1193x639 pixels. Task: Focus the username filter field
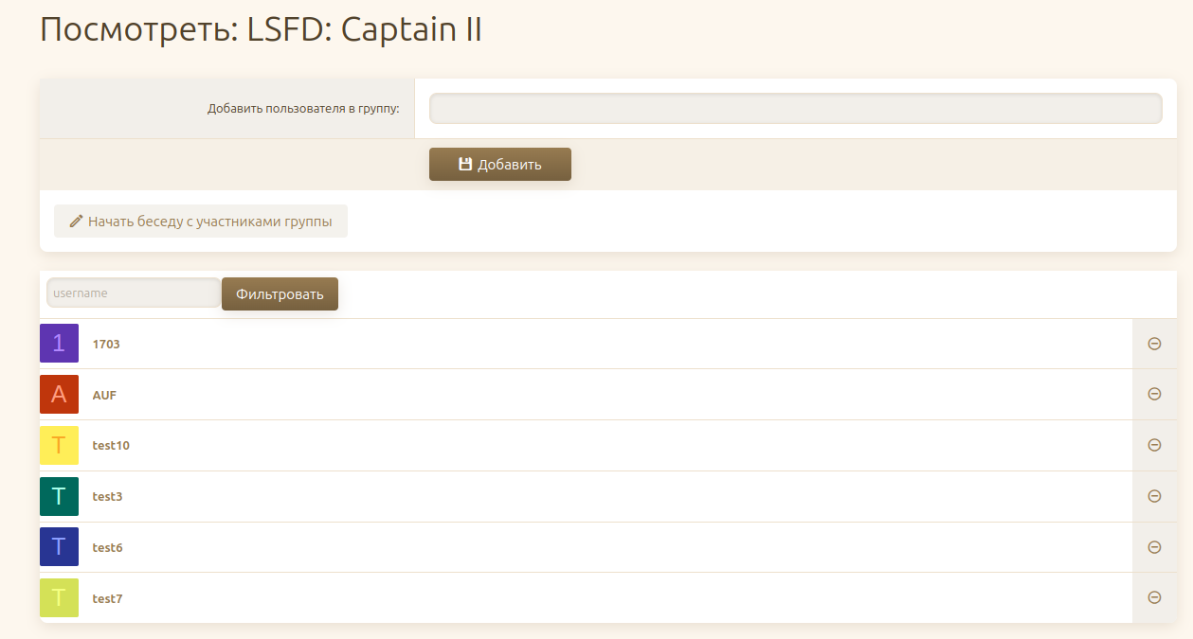point(134,293)
